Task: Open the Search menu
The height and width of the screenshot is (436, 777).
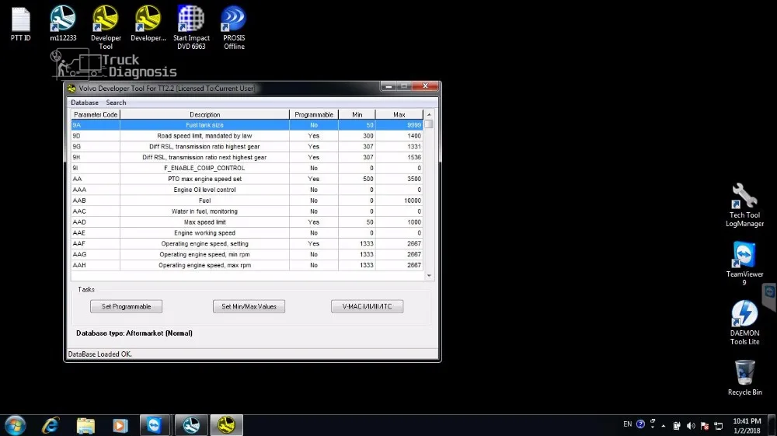Action: click(x=116, y=103)
